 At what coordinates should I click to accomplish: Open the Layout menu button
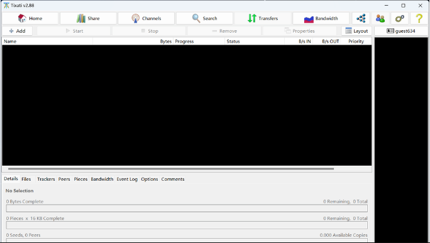tap(356, 31)
